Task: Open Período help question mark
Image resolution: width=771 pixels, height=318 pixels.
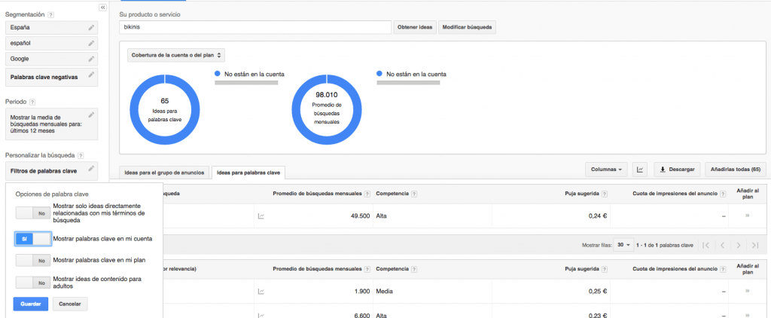Action: [32, 102]
